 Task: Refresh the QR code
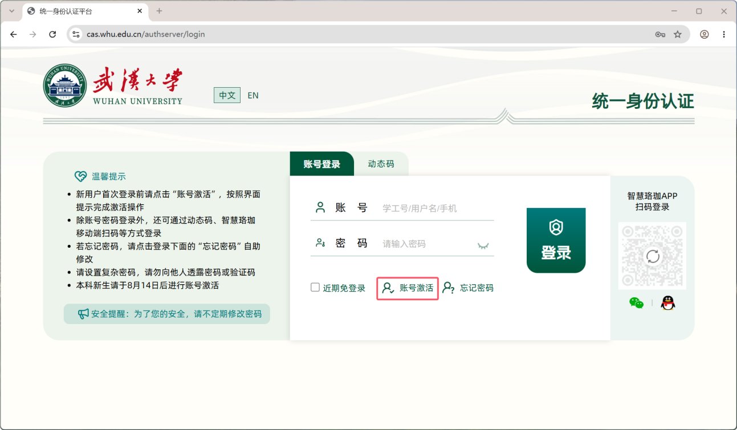click(x=653, y=256)
